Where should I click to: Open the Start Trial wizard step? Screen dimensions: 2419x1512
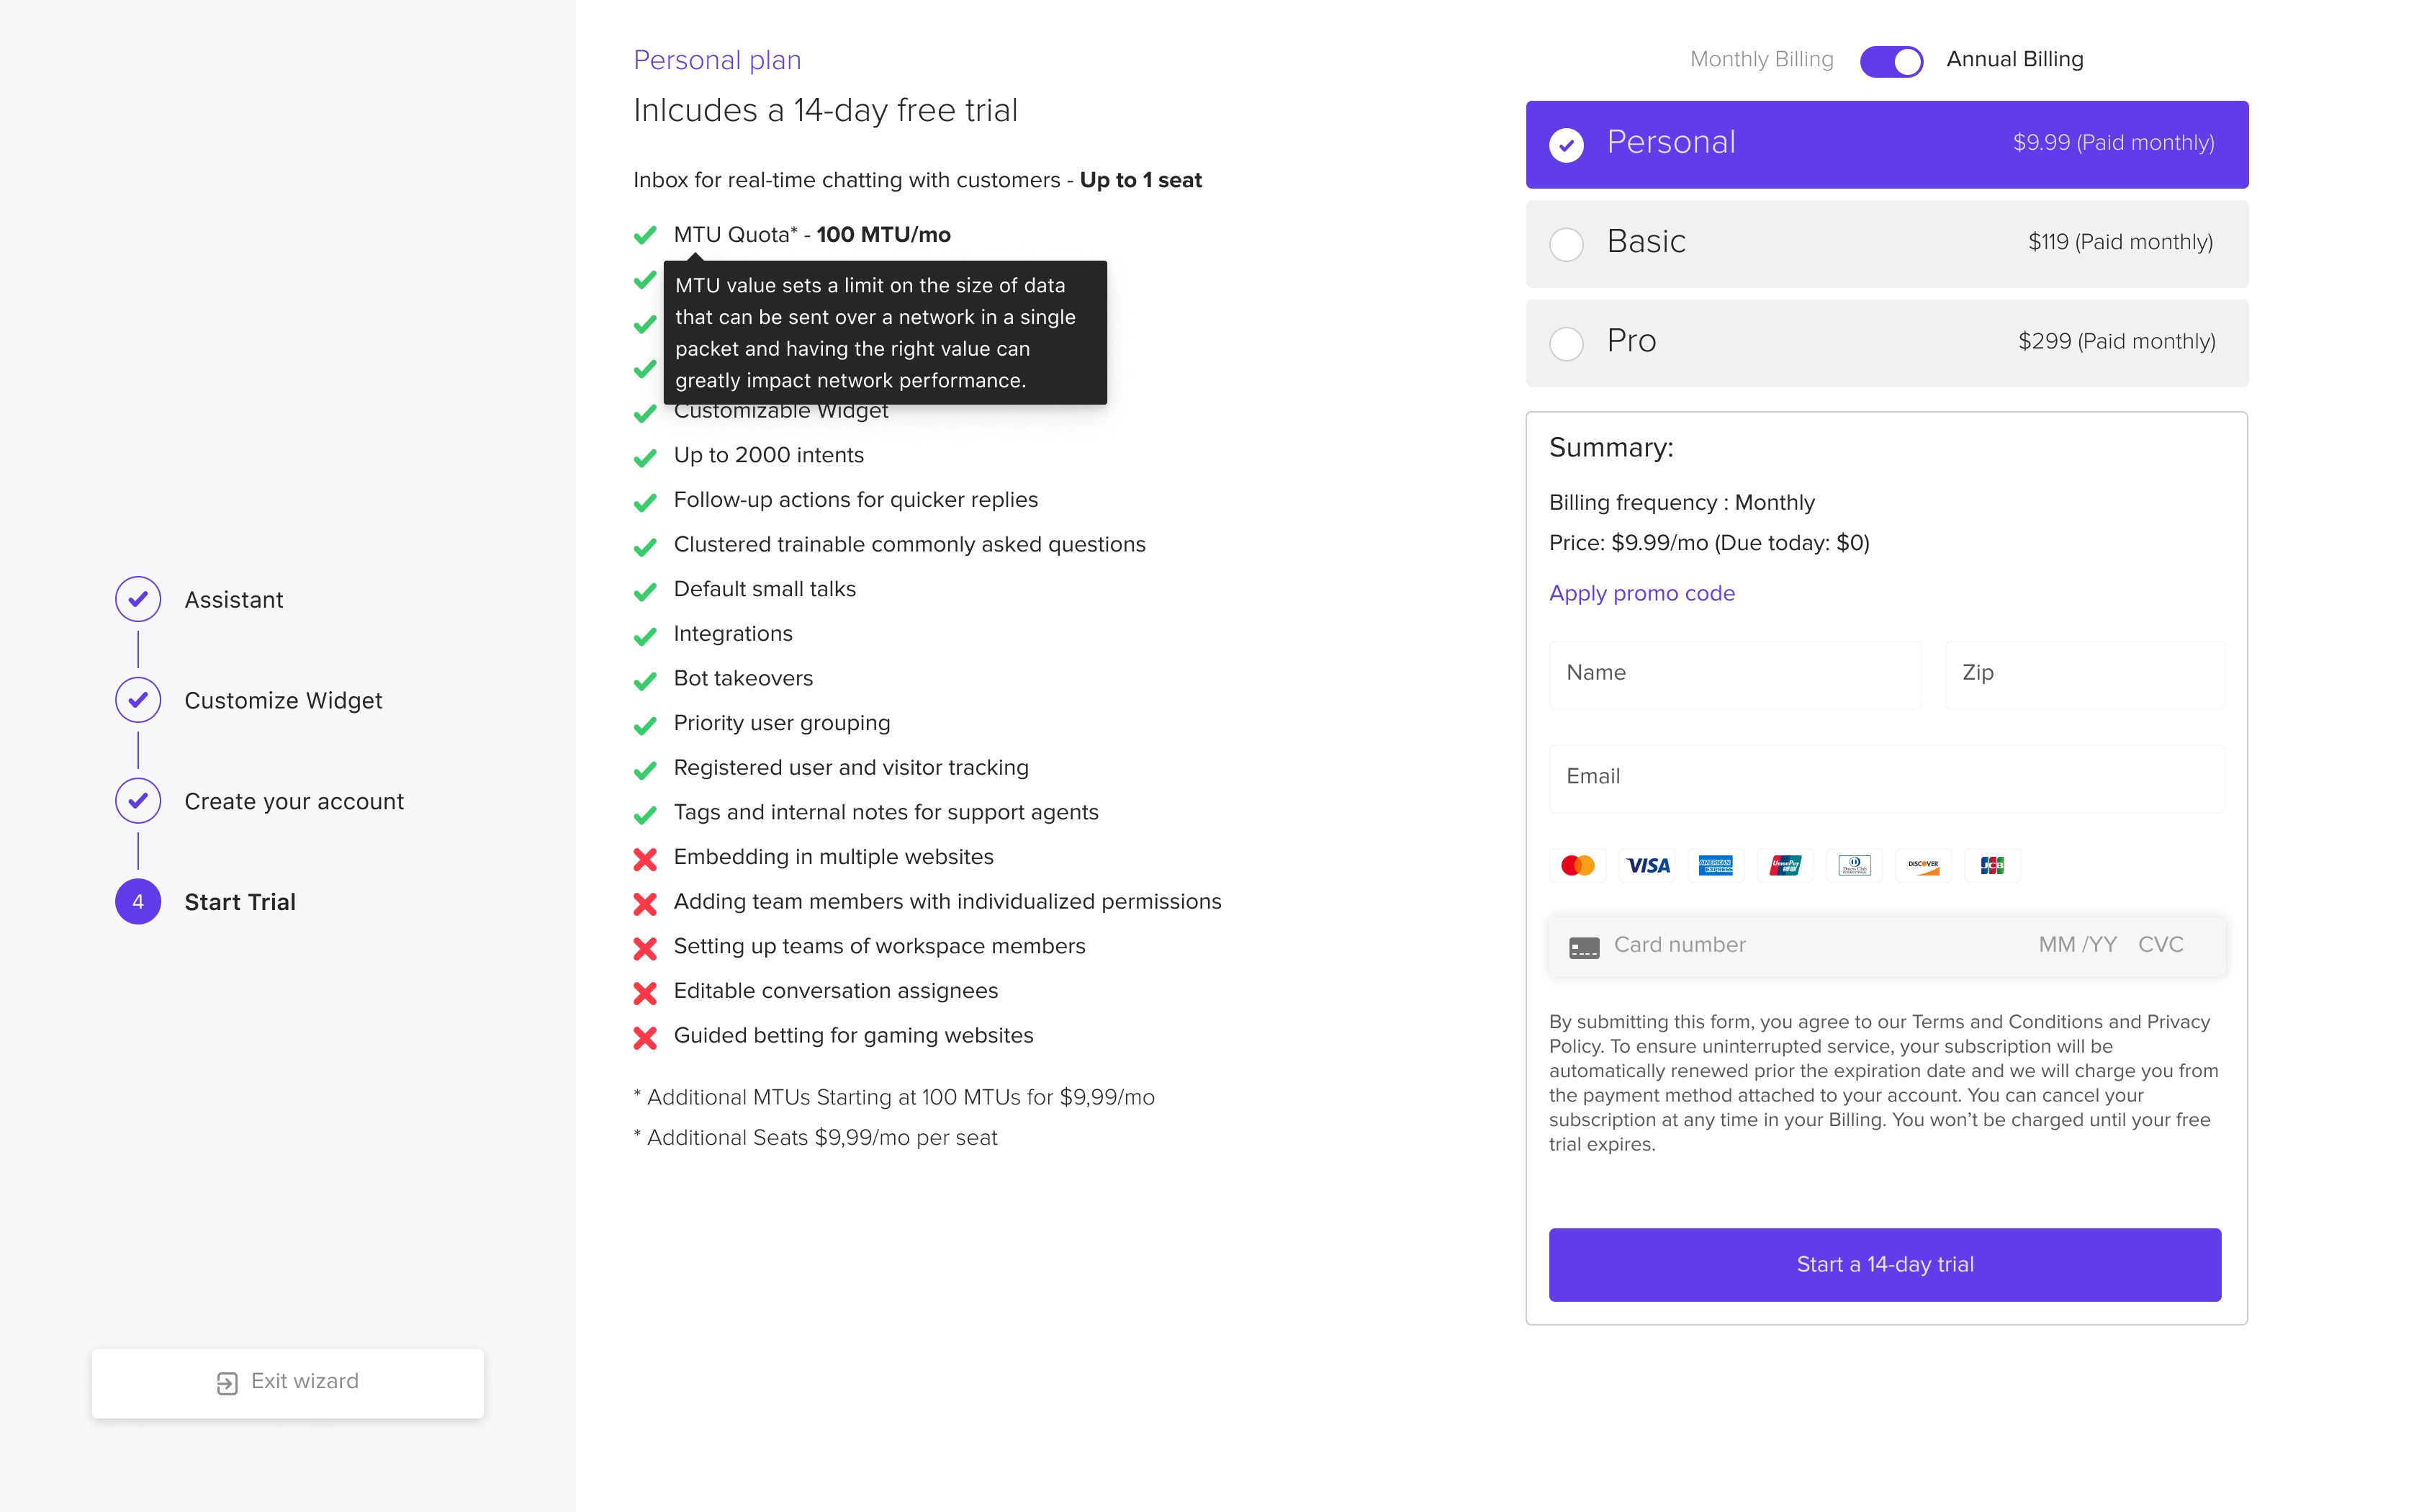click(240, 903)
